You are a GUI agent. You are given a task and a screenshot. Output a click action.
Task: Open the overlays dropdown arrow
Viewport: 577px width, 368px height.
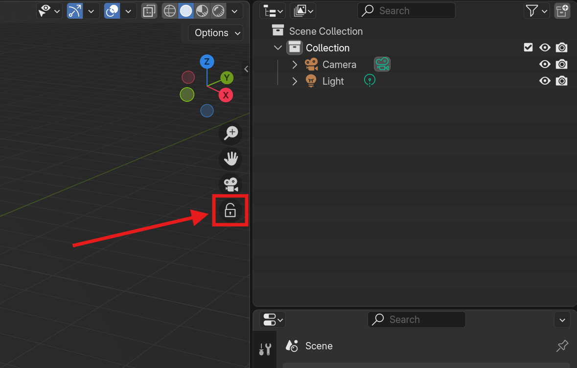coord(128,11)
